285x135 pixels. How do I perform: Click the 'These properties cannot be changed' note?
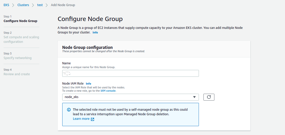point(103,51)
